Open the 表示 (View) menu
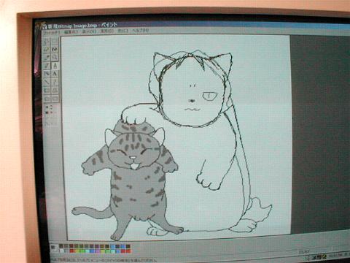The width and height of the screenshot is (350, 263). [x=89, y=31]
